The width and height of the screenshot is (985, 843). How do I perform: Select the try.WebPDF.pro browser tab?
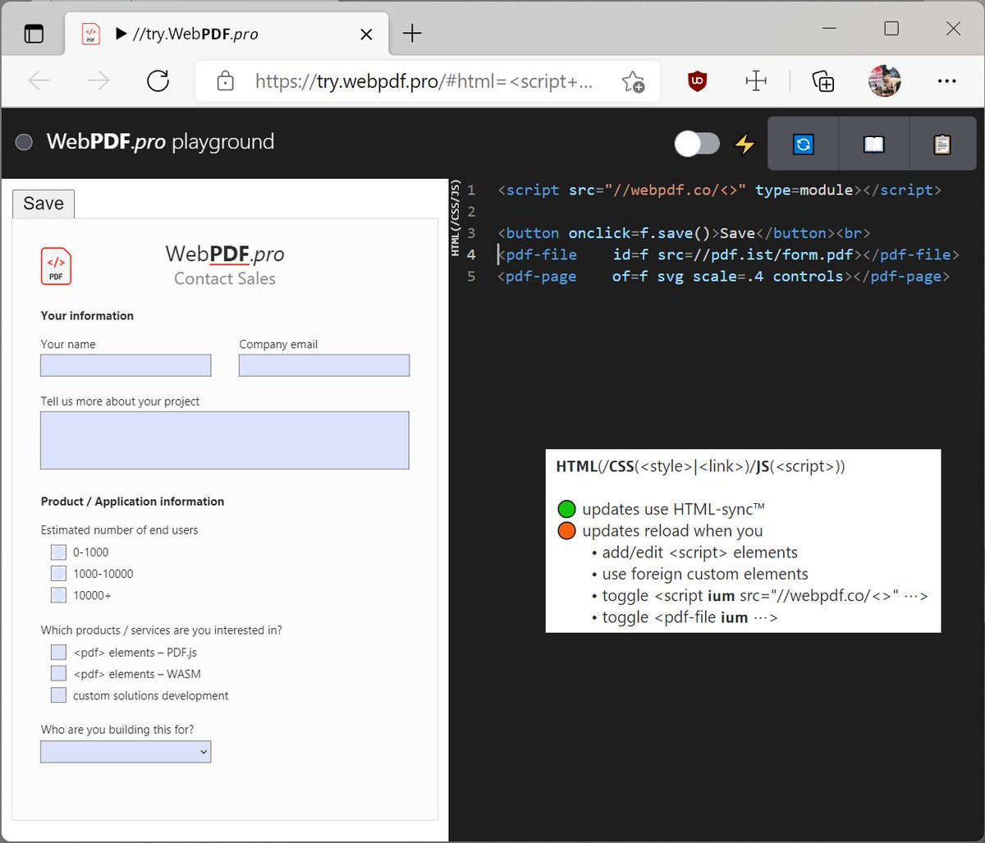point(205,34)
